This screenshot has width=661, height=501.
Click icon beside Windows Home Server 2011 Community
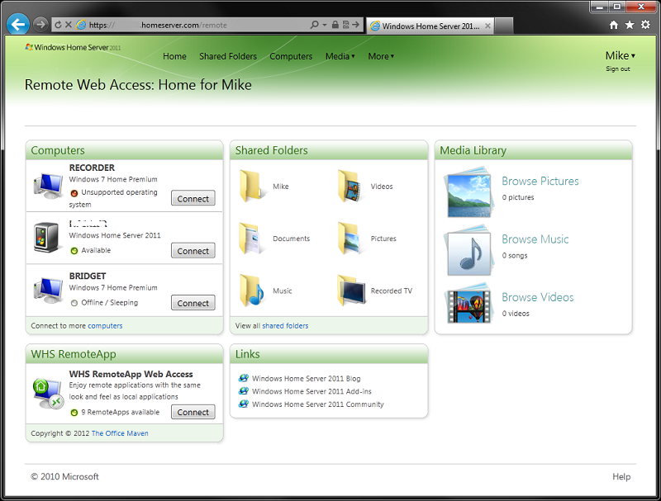244,404
